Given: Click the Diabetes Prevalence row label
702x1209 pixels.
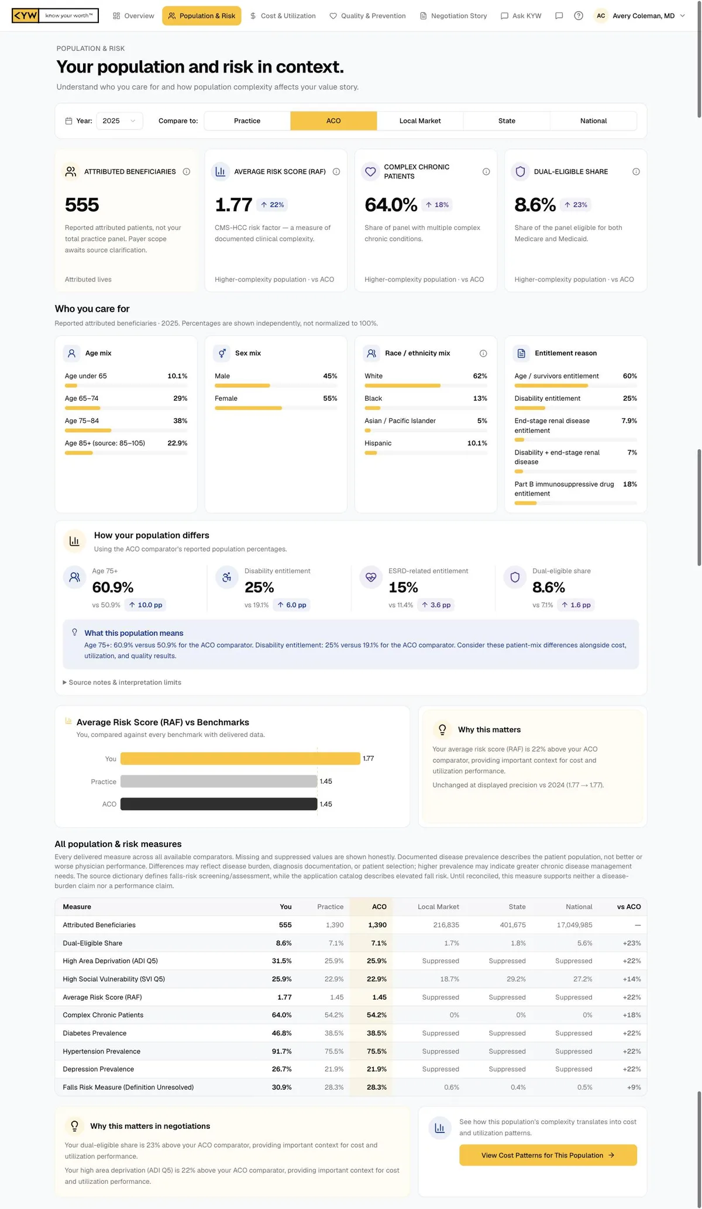Looking at the screenshot, I should click(x=95, y=1033).
